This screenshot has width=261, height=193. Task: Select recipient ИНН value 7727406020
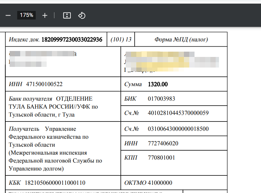pyautogui.click(x=163, y=143)
